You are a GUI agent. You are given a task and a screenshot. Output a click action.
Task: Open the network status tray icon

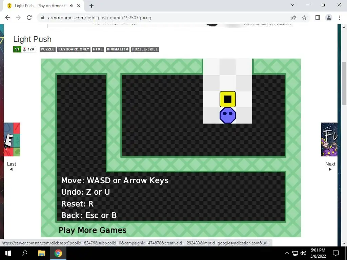pyautogui.click(x=295, y=253)
